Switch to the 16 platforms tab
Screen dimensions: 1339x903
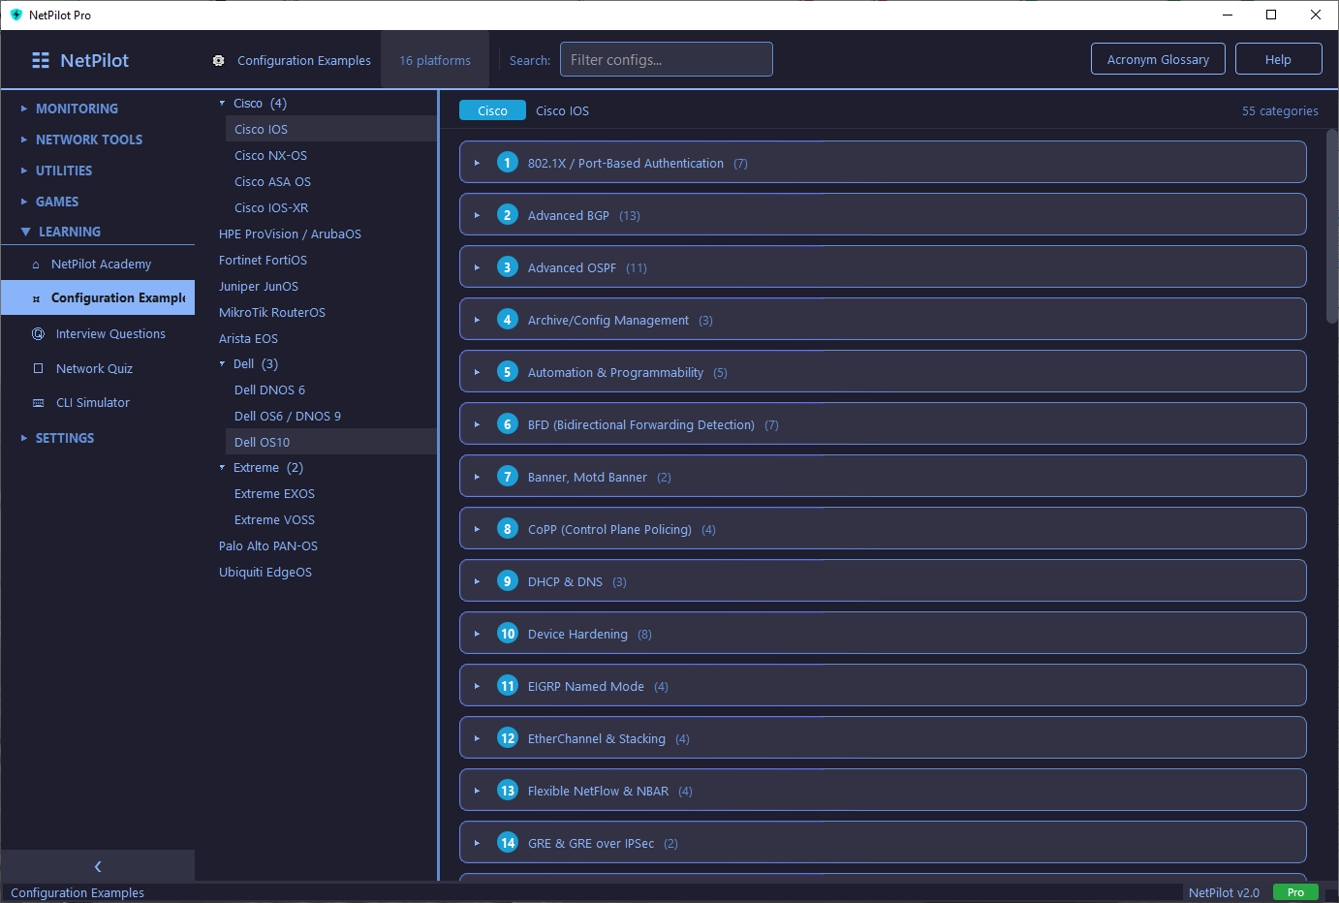coord(434,59)
